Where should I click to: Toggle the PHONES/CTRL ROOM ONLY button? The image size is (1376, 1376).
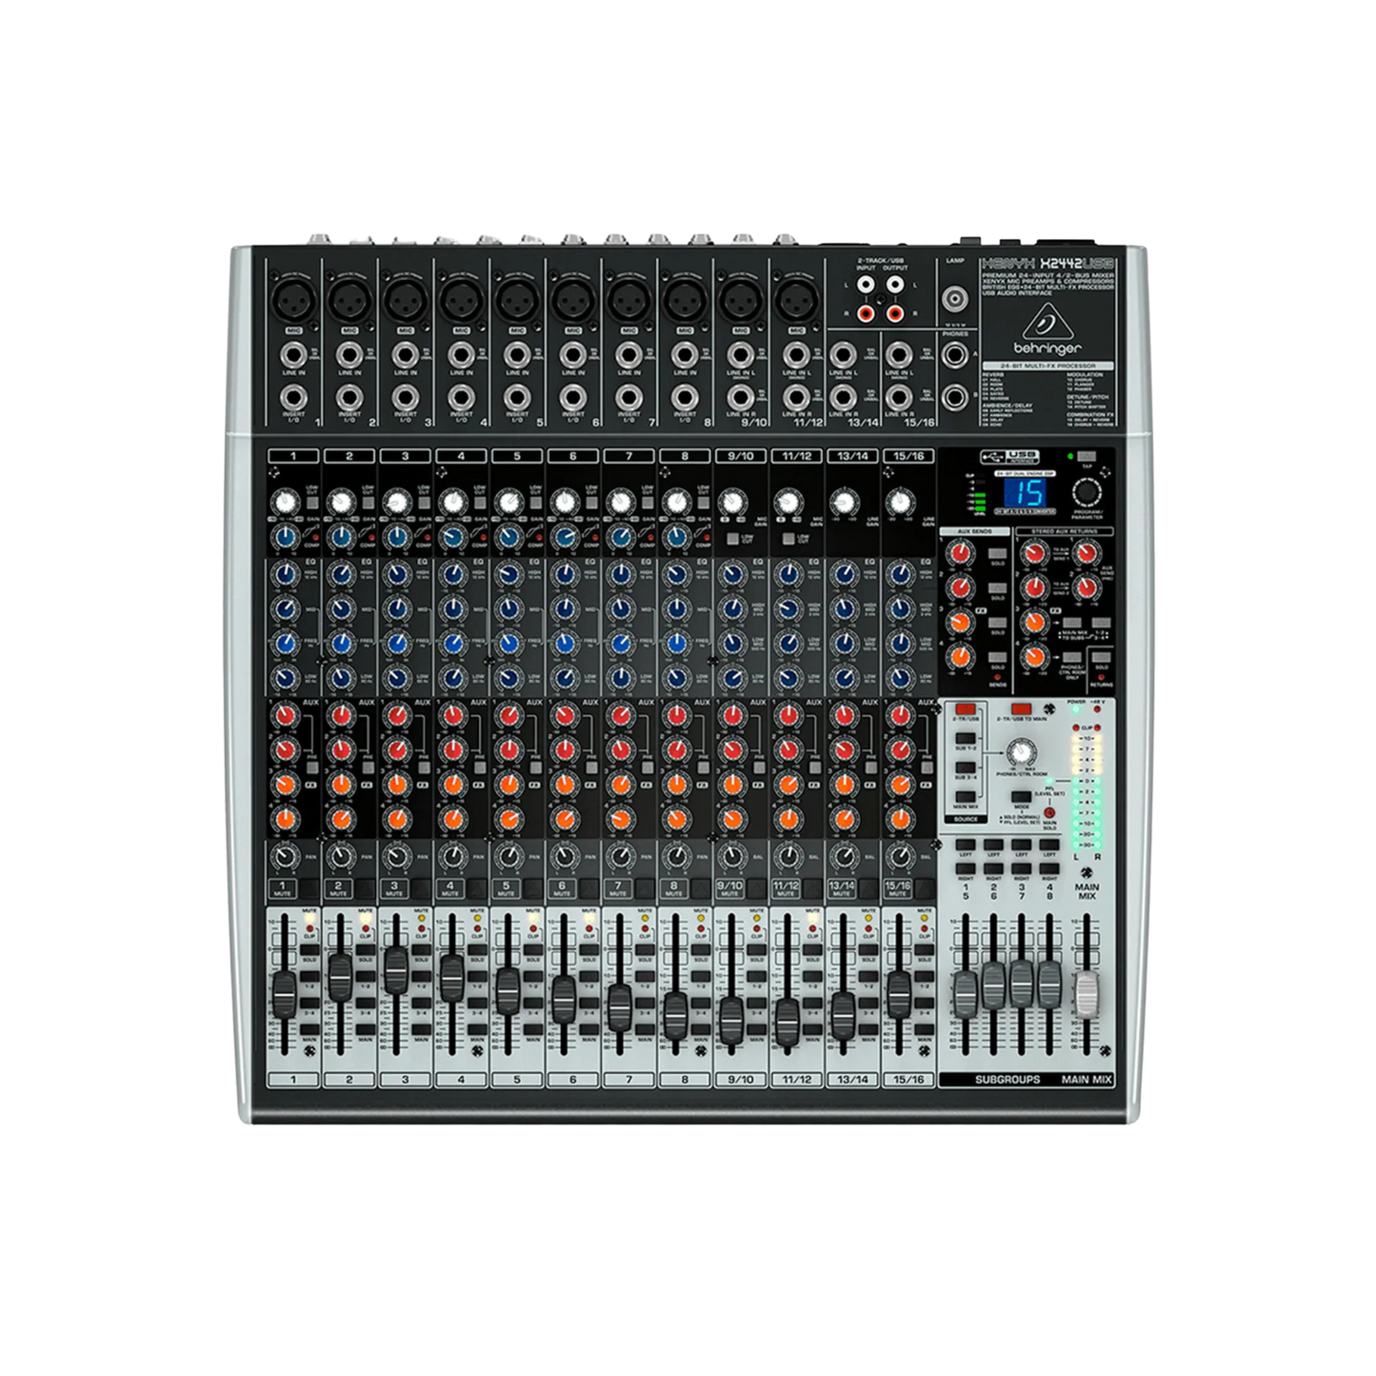pos(1072,657)
